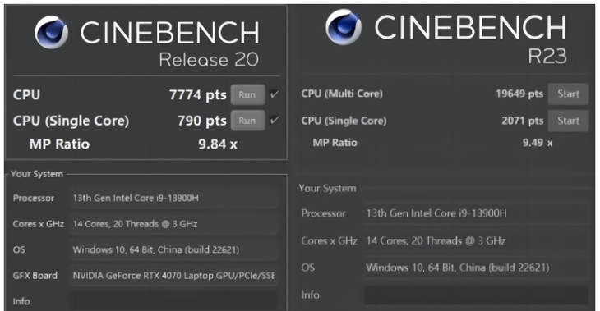Click the 19649 pts Multi Core score
The height and width of the screenshot is (311, 600).
click(x=519, y=94)
